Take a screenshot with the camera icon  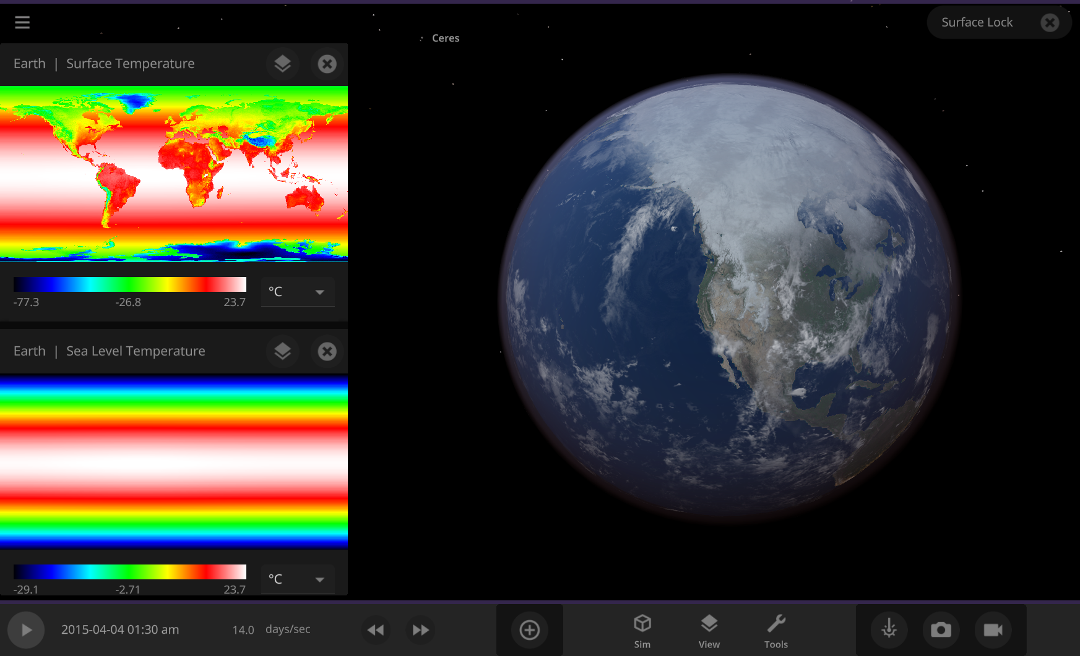click(x=941, y=630)
